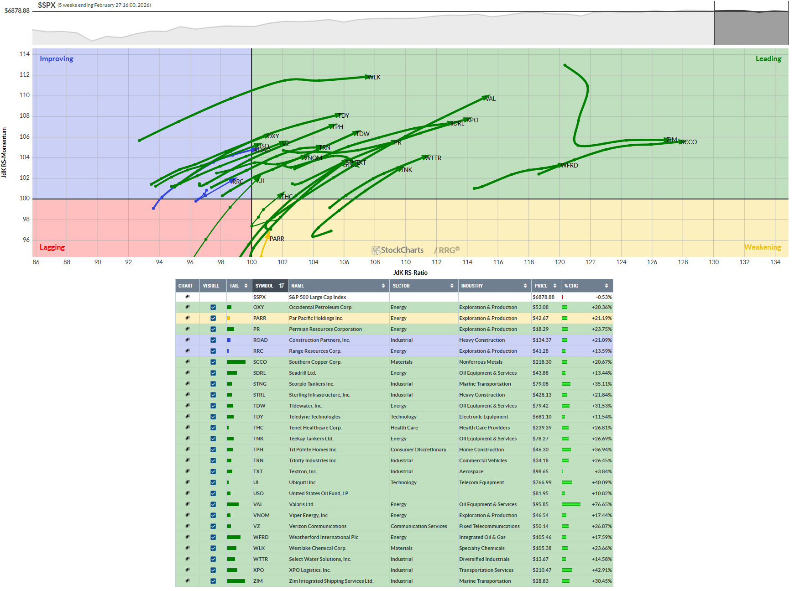Viewport: 795px width, 591px height.
Task: Click the VISIBLE column header
Action: click(x=213, y=286)
